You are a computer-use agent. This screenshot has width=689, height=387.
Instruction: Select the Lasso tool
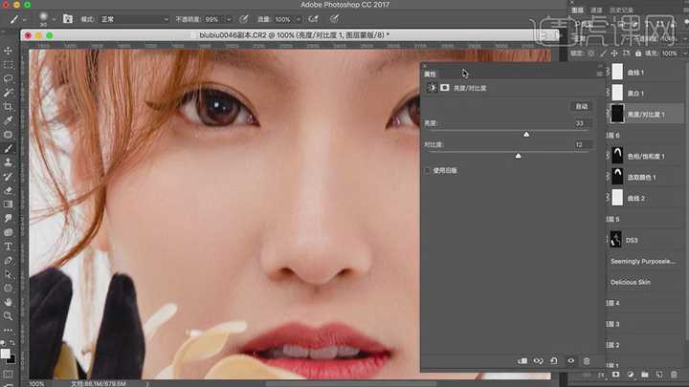(x=8, y=79)
